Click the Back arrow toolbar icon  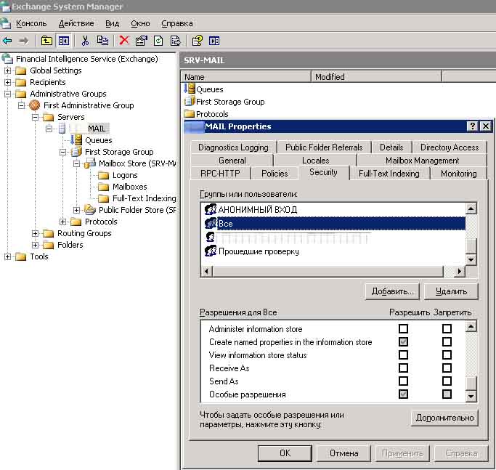(x=7, y=41)
